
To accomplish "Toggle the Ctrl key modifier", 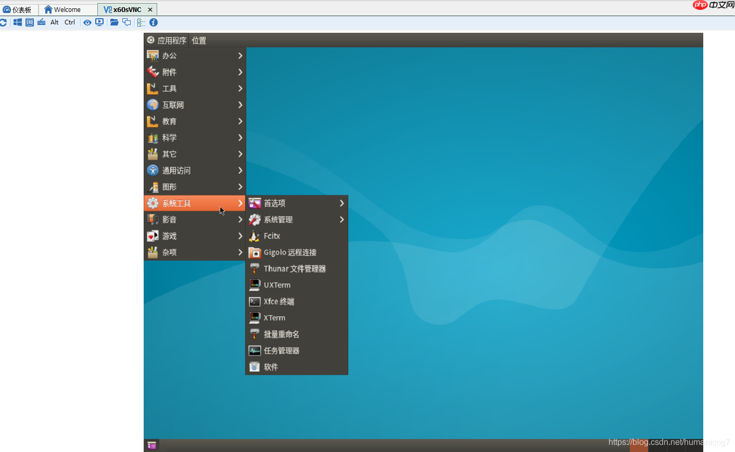I will click(69, 22).
